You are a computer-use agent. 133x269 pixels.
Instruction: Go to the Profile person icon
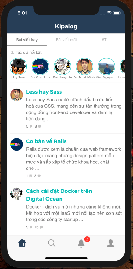click(x=111, y=243)
